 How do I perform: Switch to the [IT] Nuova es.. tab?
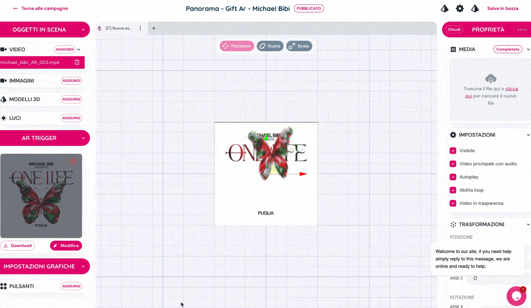click(x=118, y=28)
